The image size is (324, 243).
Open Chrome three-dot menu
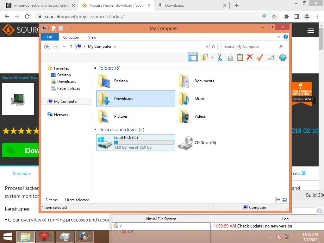coord(317,16)
